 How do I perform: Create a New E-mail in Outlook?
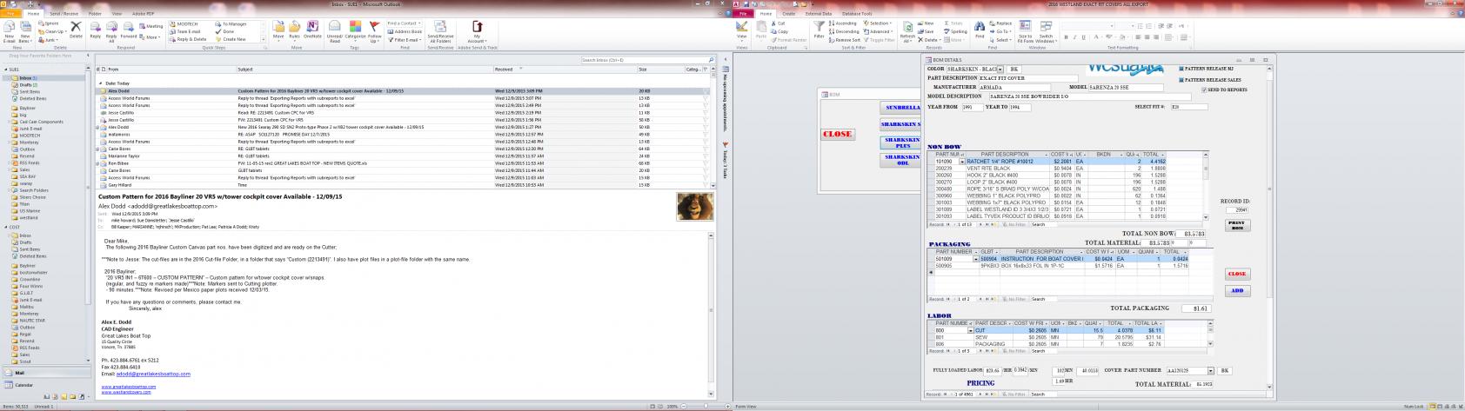point(9,32)
